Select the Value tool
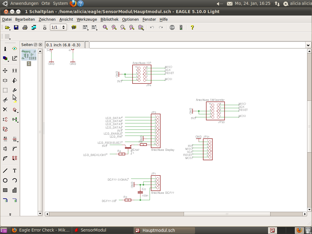This screenshot has width=312, height=234. [15, 139]
